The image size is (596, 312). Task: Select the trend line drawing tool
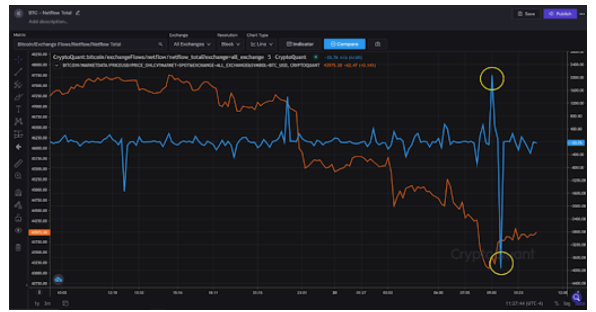(18, 72)
